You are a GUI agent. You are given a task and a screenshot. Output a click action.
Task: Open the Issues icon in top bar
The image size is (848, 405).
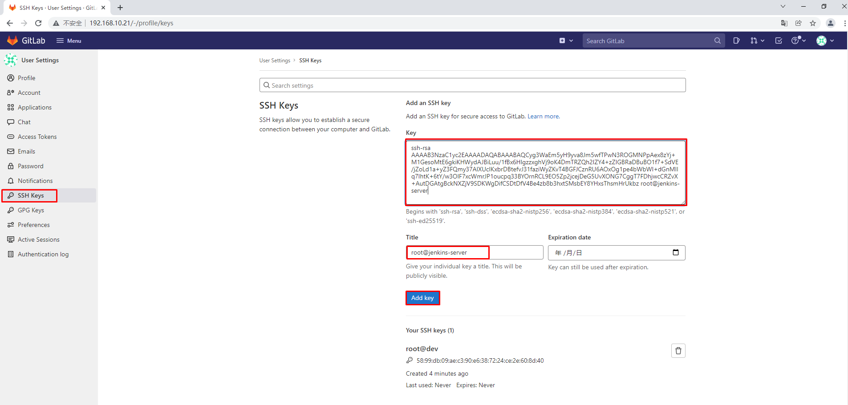coord(736,40)
